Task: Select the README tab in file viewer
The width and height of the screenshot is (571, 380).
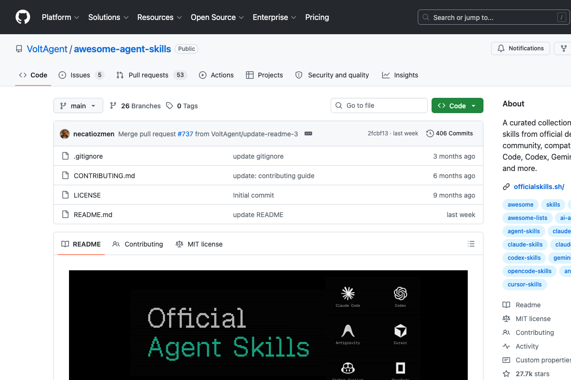Action: coord(81,244)
